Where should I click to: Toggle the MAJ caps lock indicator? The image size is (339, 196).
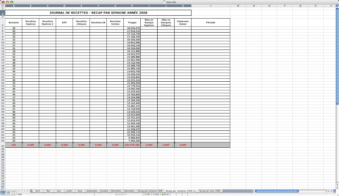(156, 194)
